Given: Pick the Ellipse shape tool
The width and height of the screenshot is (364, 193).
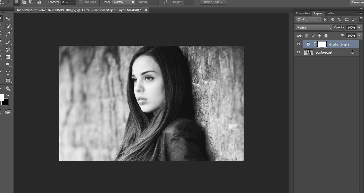Looking at the screenshot, I should pos(8,81).
